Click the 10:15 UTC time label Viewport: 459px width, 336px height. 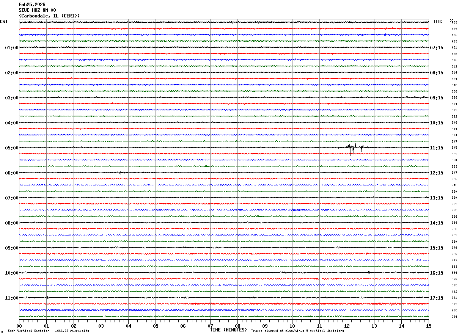click(436, 123)
